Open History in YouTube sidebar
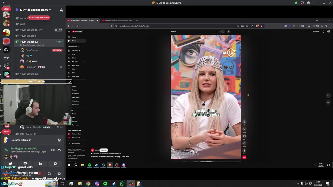 click(74, 86)
